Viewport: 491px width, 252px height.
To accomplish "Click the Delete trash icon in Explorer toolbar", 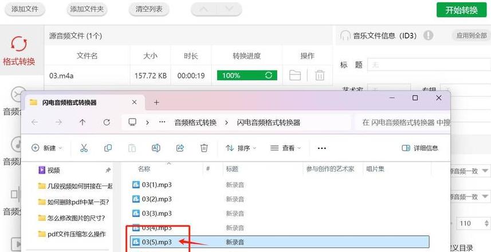I will (x=204, y=148).
